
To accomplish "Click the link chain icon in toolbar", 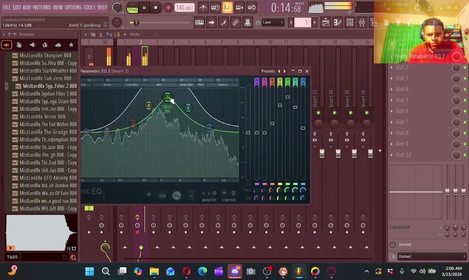I will [x=235, y=23].
